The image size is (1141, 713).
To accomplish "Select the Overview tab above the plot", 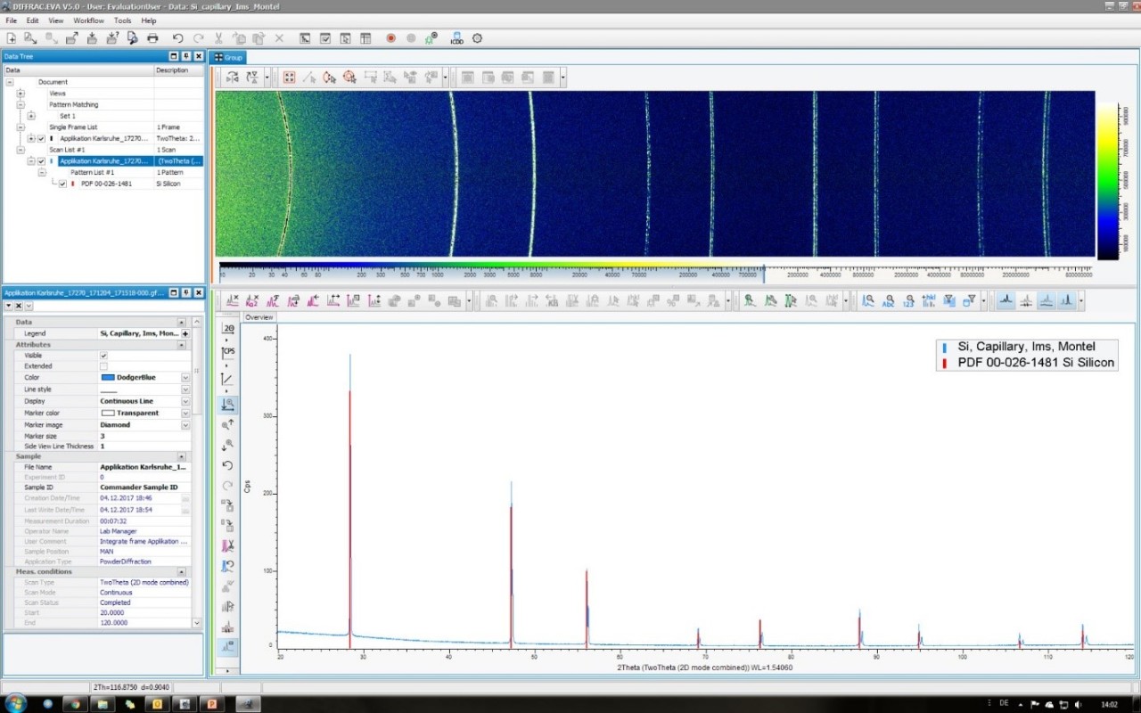I will coord(259,317).
